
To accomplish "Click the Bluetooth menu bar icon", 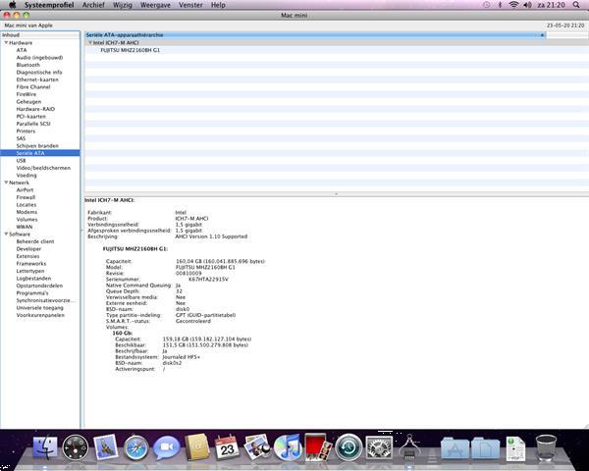I will coord(500,5).
